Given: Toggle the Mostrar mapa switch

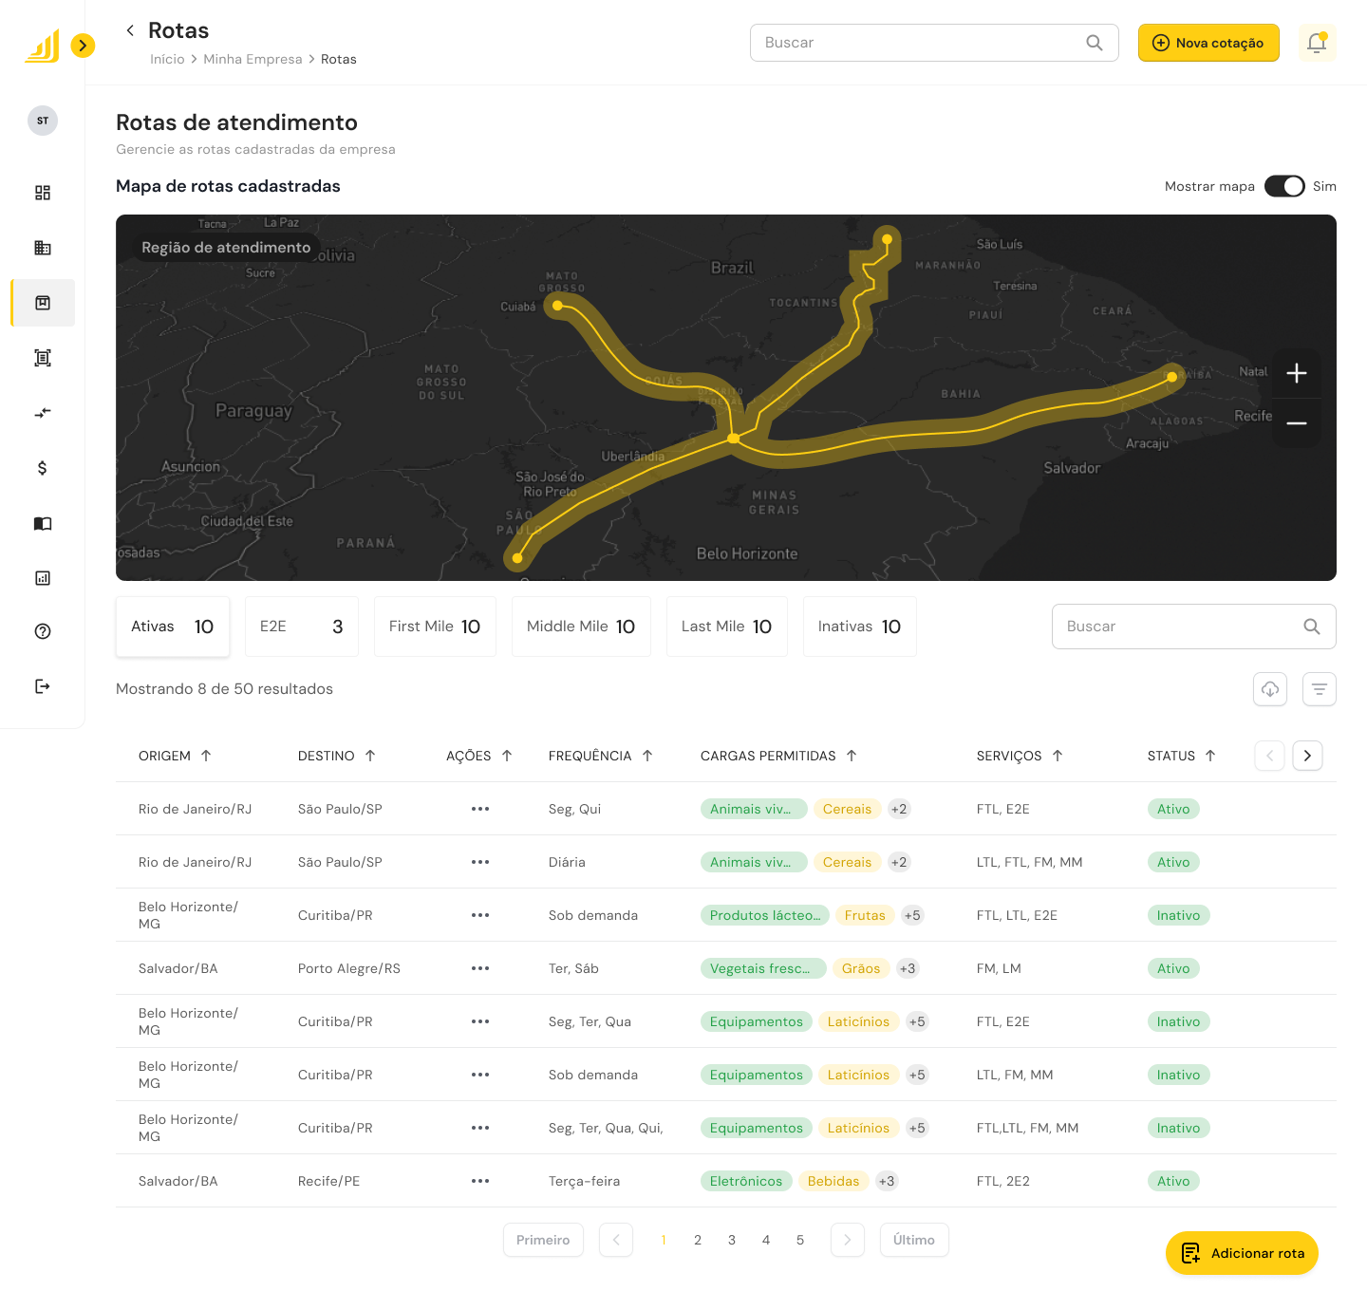Looking at the screenshot, I should (x=1284, y=186).
